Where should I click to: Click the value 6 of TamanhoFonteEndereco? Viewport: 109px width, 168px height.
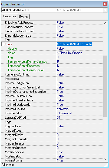tap(58, 66)
